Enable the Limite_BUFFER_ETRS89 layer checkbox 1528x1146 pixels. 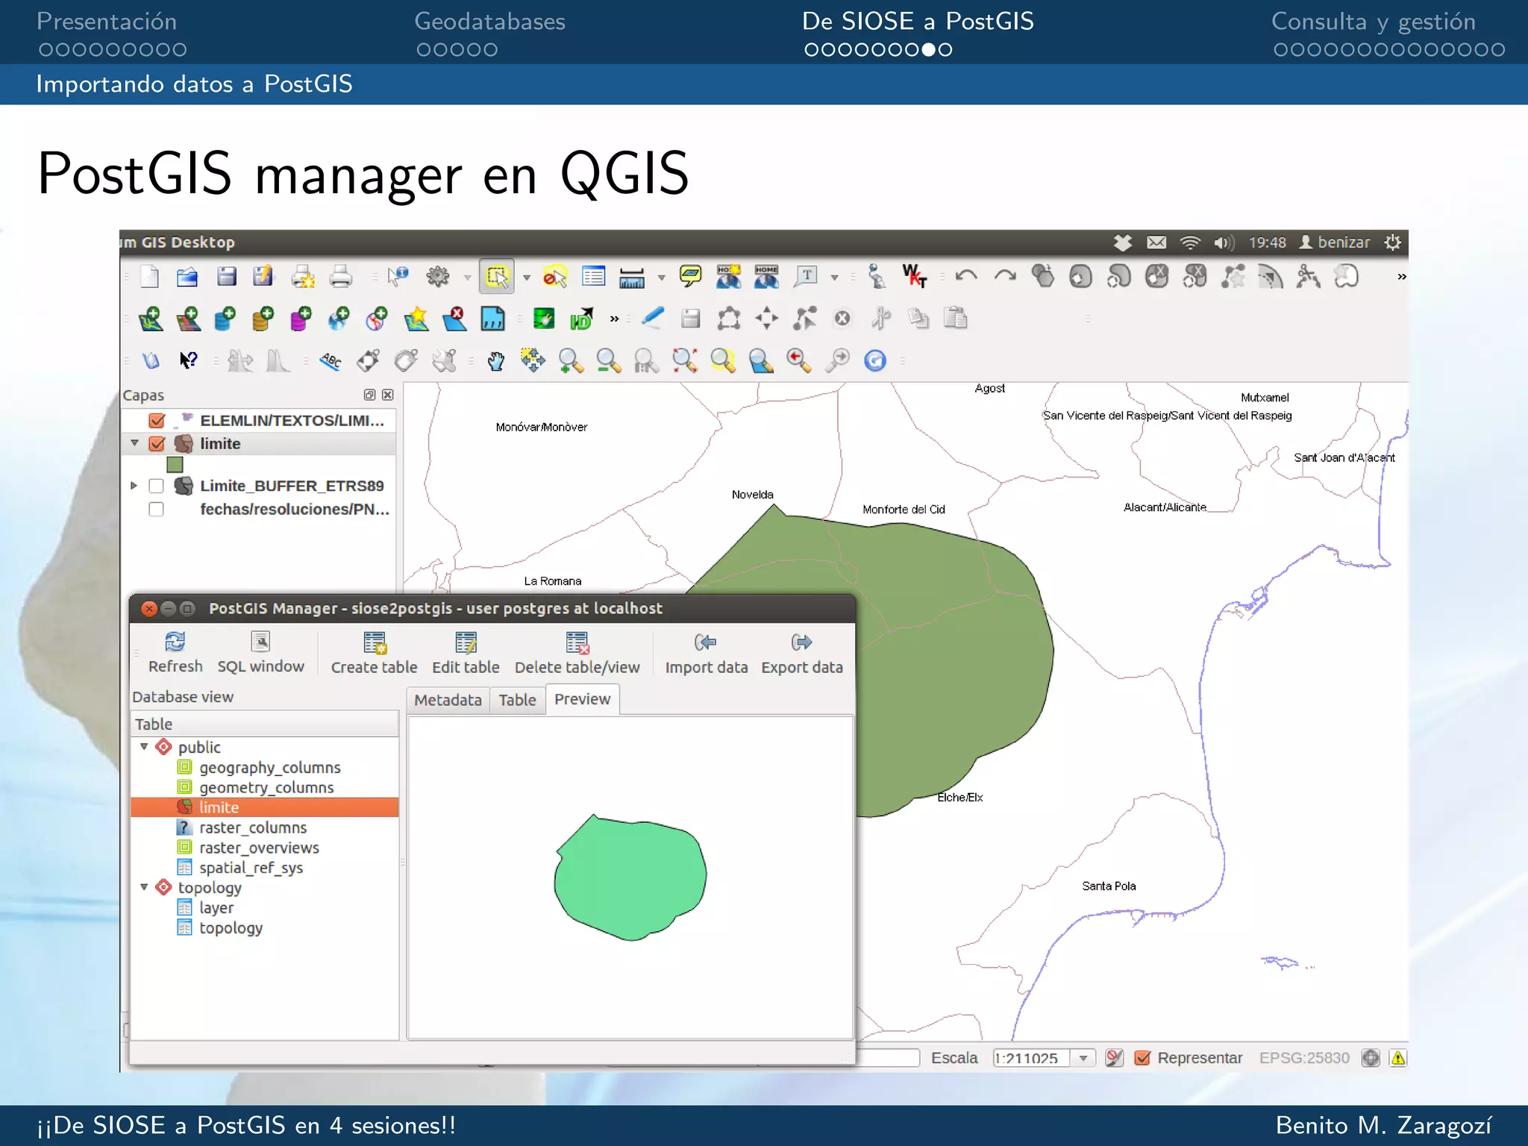[x=156, y=486]
